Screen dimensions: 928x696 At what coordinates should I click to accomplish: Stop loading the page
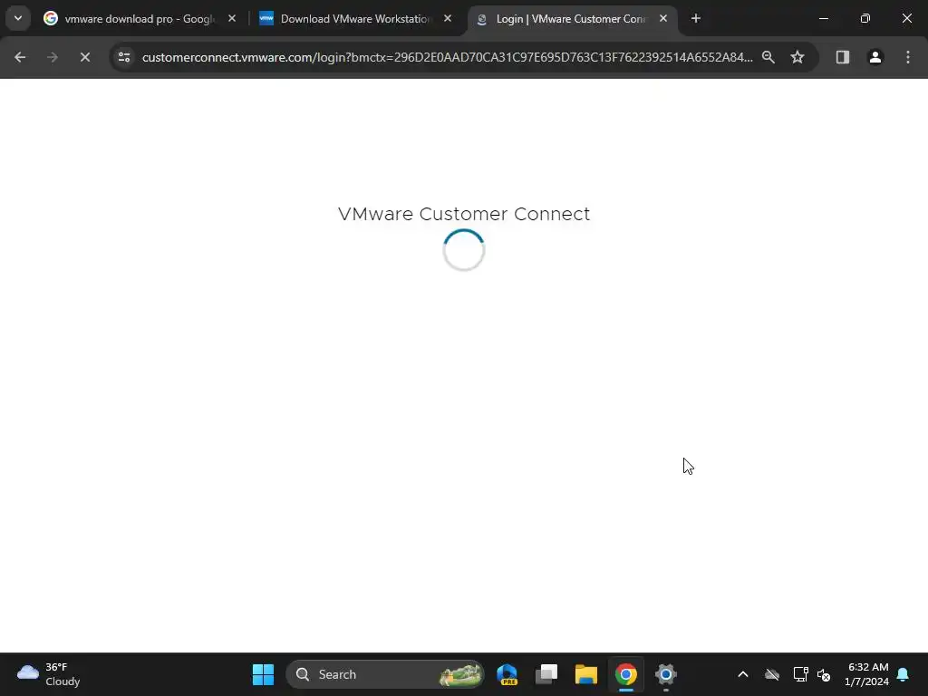pyautogui.click(x=85, y=57)
